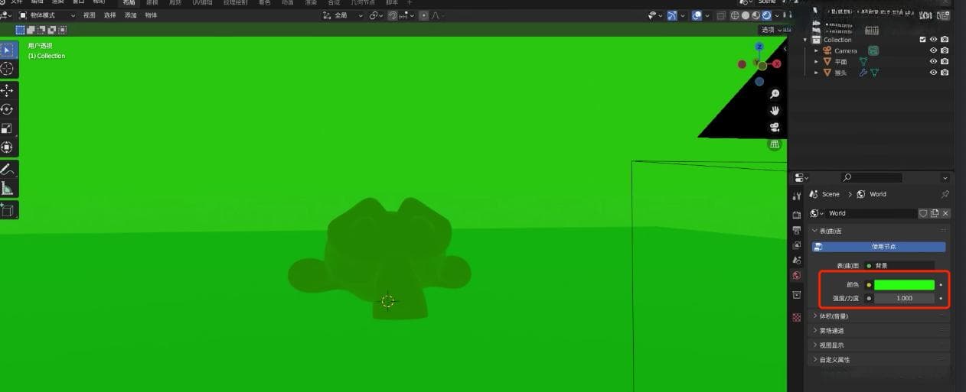This screenshot has width=966, height=392.
Task: Open the Render properties tab
Action: [x=797, y=215]
